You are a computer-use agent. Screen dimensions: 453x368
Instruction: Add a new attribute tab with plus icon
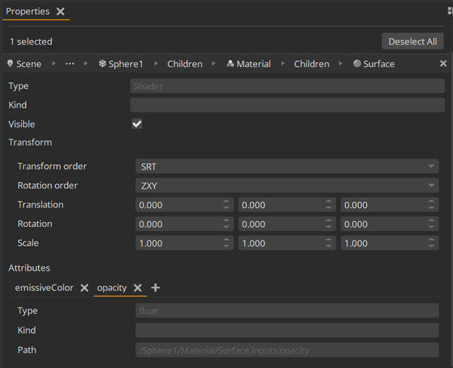pos(156,288)
